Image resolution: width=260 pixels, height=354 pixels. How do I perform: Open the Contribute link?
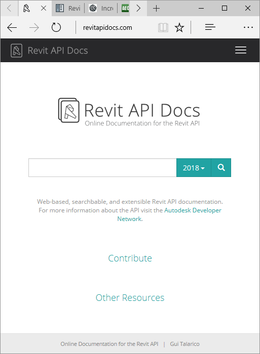(x=130, y=258)
